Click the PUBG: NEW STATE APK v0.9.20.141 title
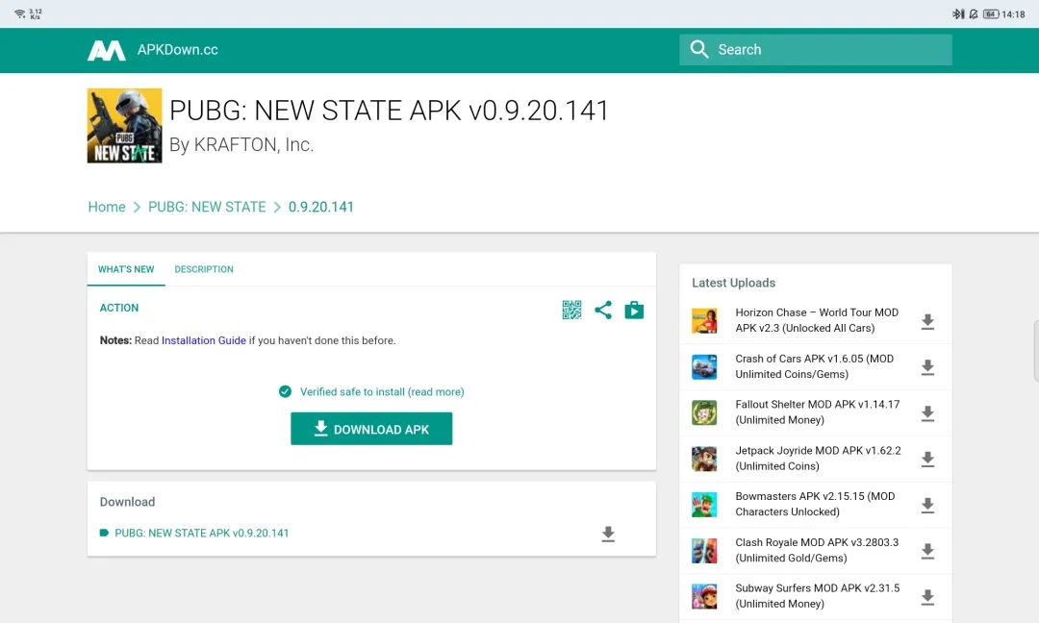 coord(389,110)
